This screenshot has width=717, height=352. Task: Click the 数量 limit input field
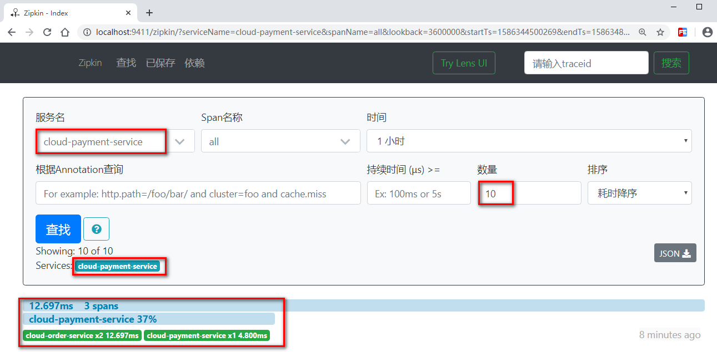[529, 193]
